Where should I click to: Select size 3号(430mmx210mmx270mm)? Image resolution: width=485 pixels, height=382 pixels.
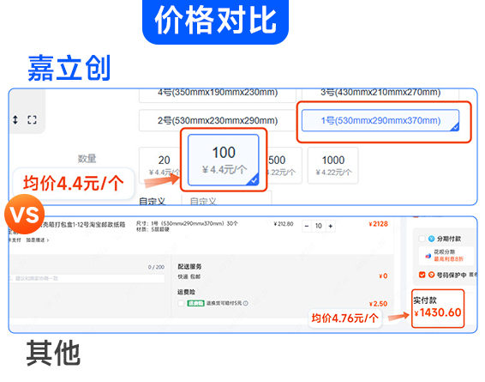[x=380, y=94]
